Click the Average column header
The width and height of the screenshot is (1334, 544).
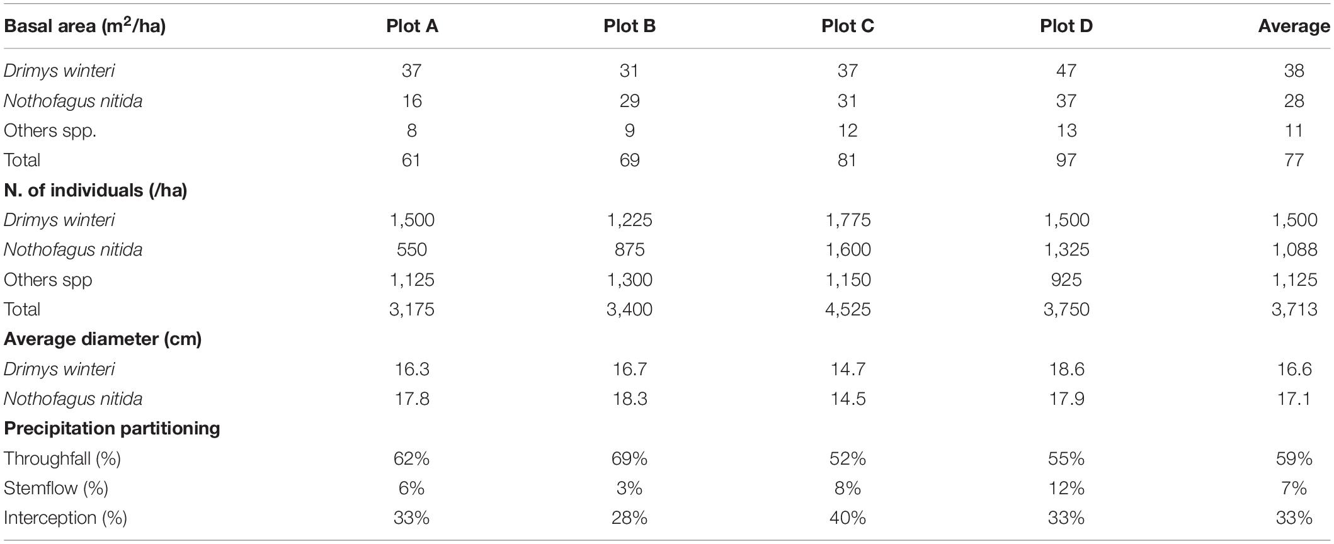point(1294,26)
